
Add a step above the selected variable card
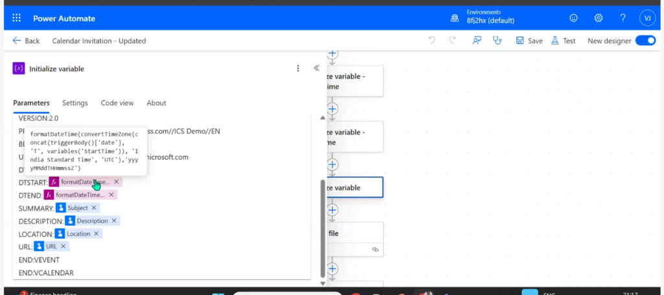point(333,164)
